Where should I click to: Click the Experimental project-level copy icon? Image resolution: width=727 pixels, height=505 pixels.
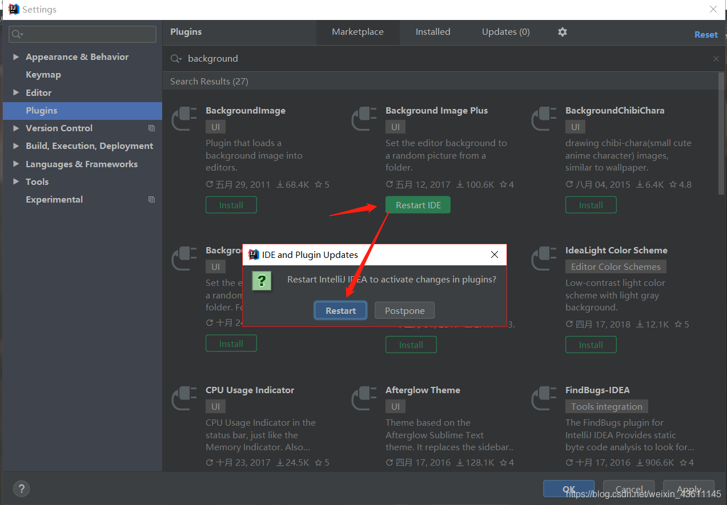[151, 200]
